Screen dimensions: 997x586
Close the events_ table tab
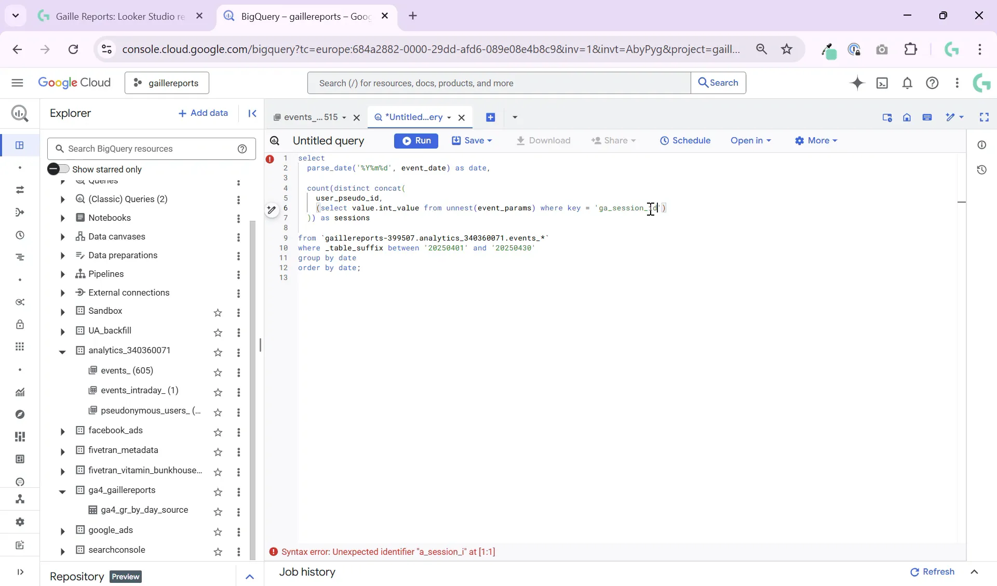[357, 117]
